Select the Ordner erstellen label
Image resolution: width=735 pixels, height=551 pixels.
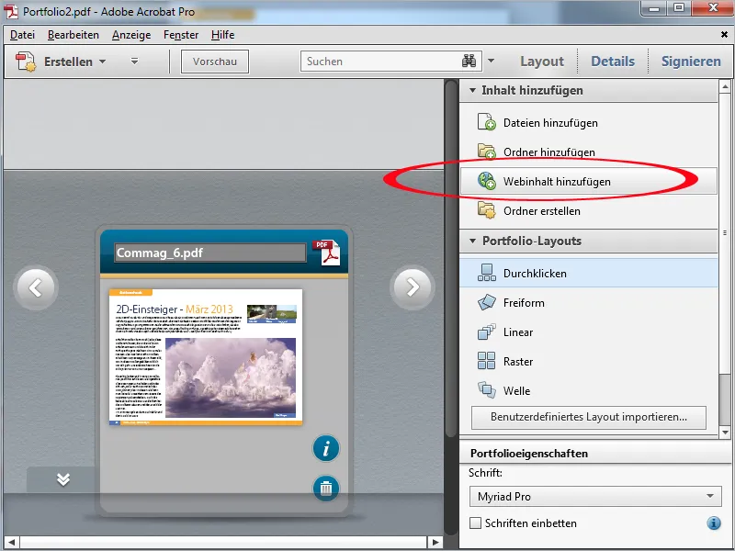(x=542, y=211)
